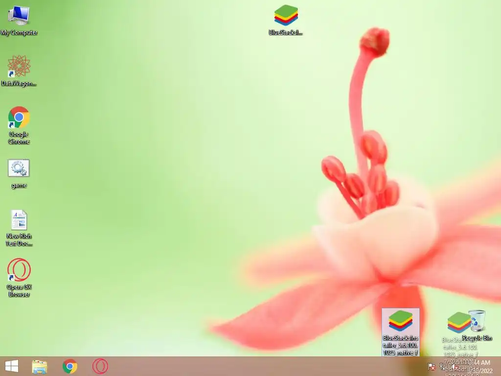
Task: Select the Recycle Bin icon
Action: [478, 325]
